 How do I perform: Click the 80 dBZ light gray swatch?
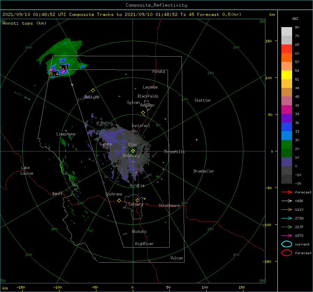click(x=287, y=31)
